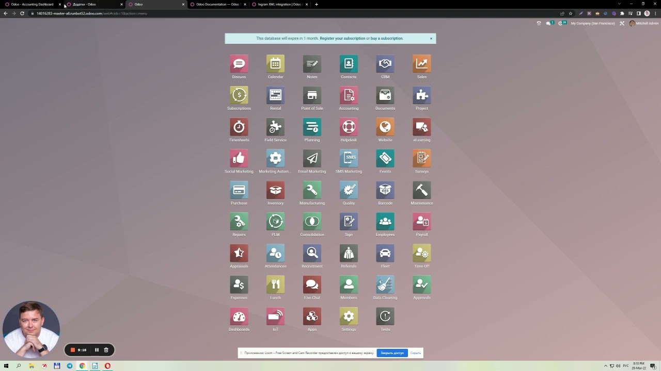Open the Maintenance app

(422, 190)
